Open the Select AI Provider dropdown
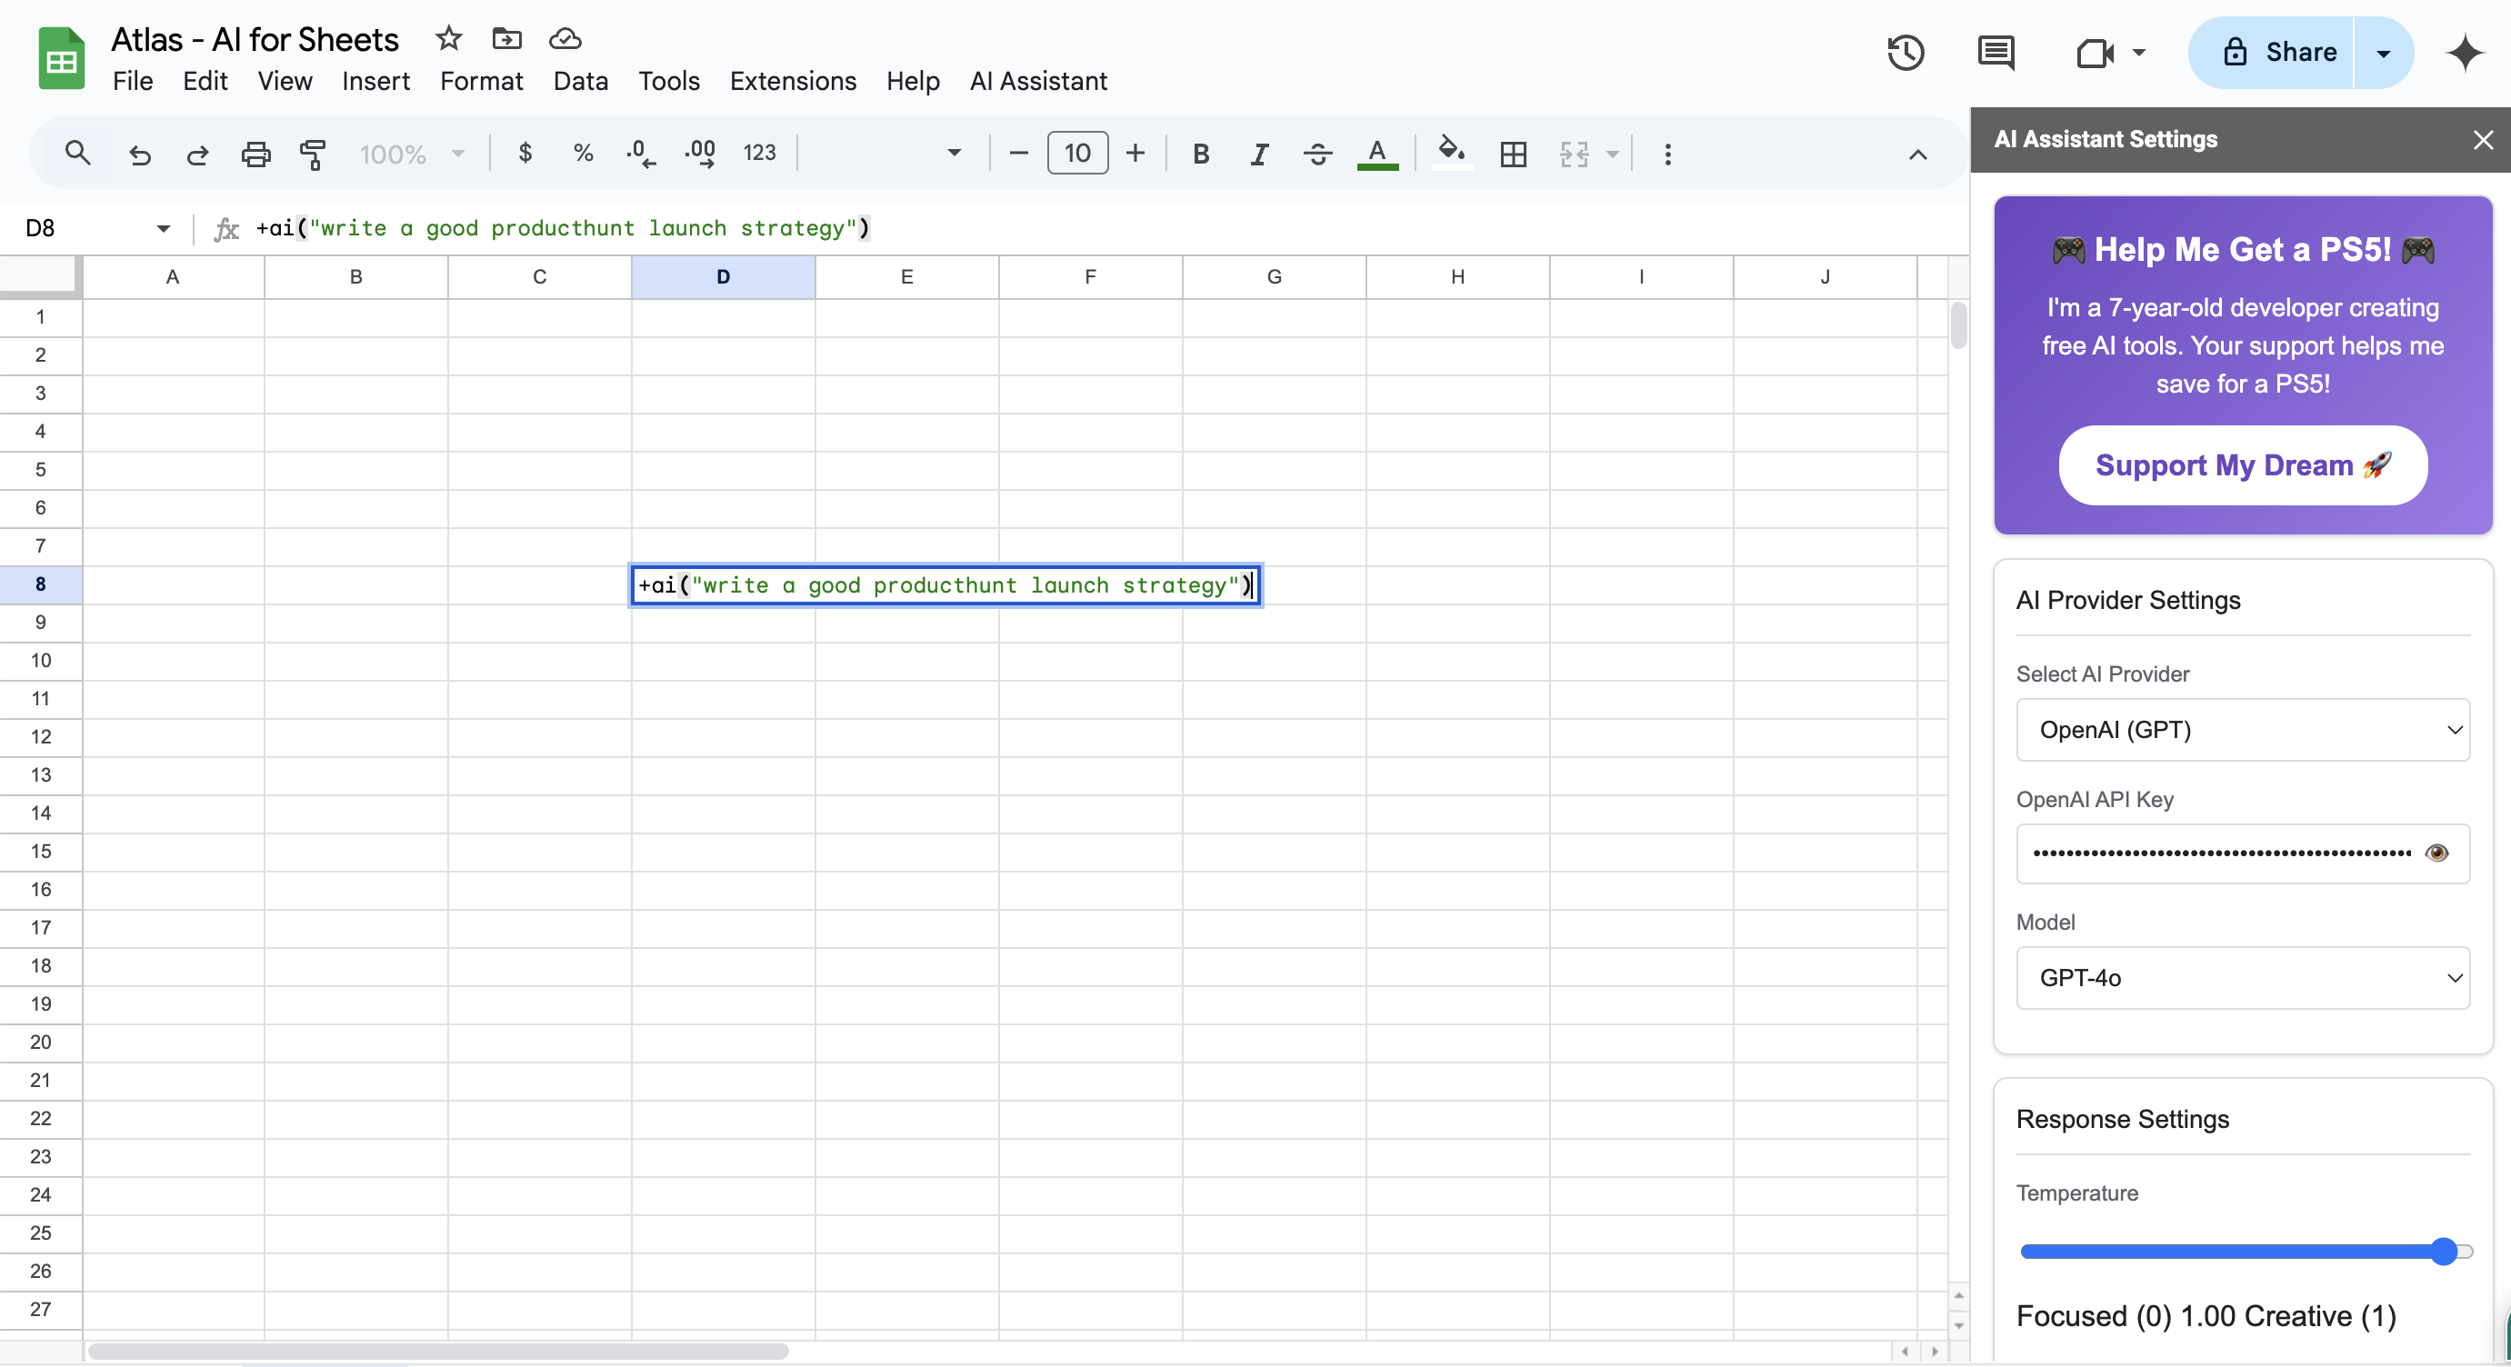This screenshot has width=2511, height=1367. [x=2242, y=730]
